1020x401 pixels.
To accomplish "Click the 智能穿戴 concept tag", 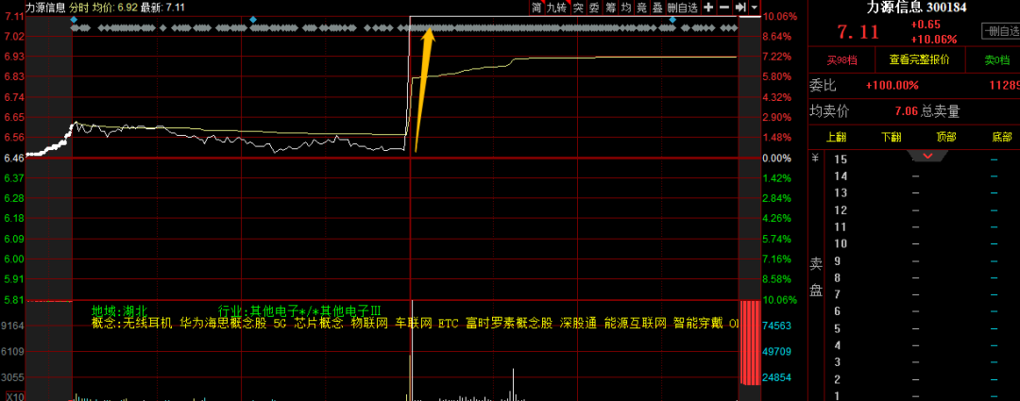I will coord(698,323).
